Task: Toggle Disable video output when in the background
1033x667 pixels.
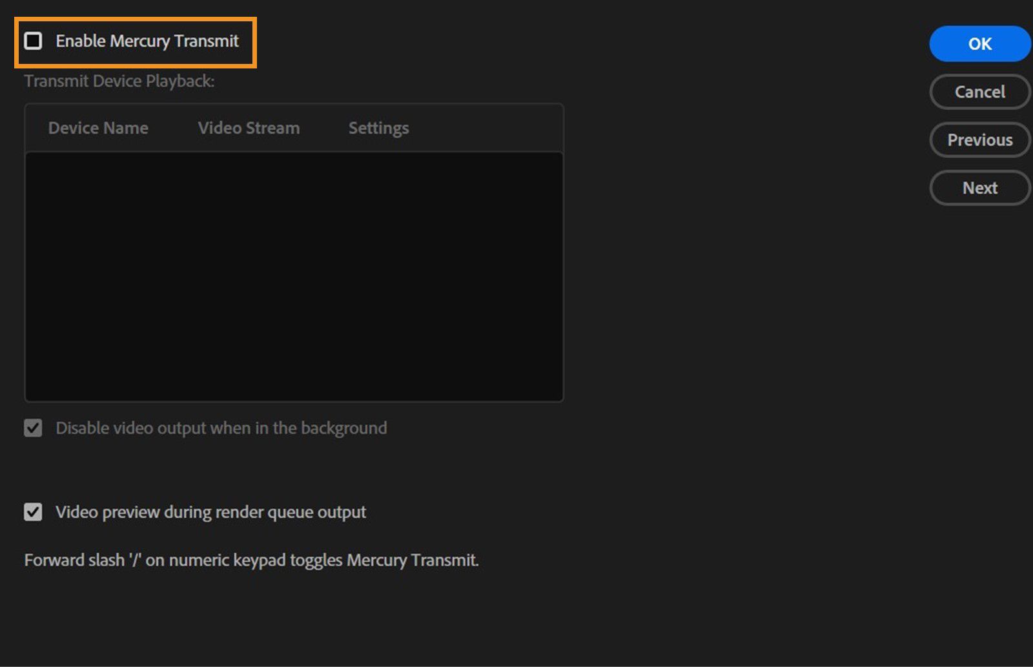Action: (x=33, y=428)
